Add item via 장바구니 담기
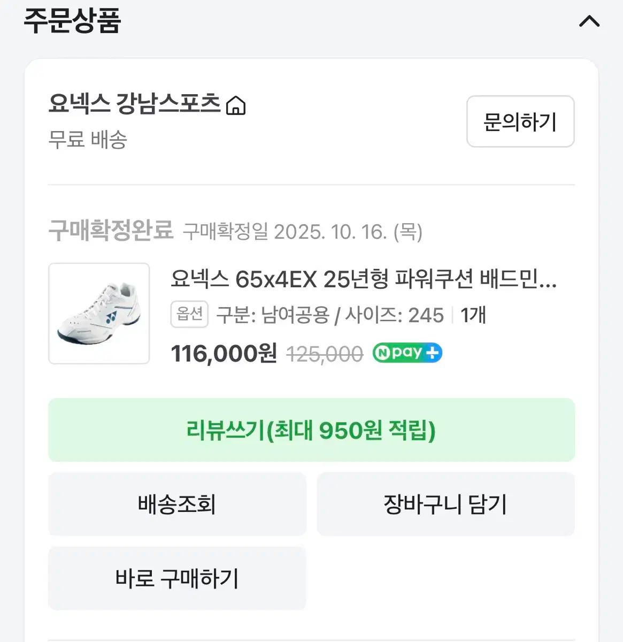Screen dimensions: 623x642 445,504
